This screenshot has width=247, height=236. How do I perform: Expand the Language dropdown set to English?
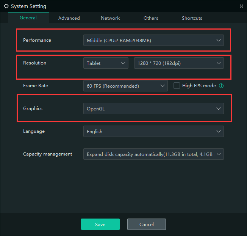point(153,131)
